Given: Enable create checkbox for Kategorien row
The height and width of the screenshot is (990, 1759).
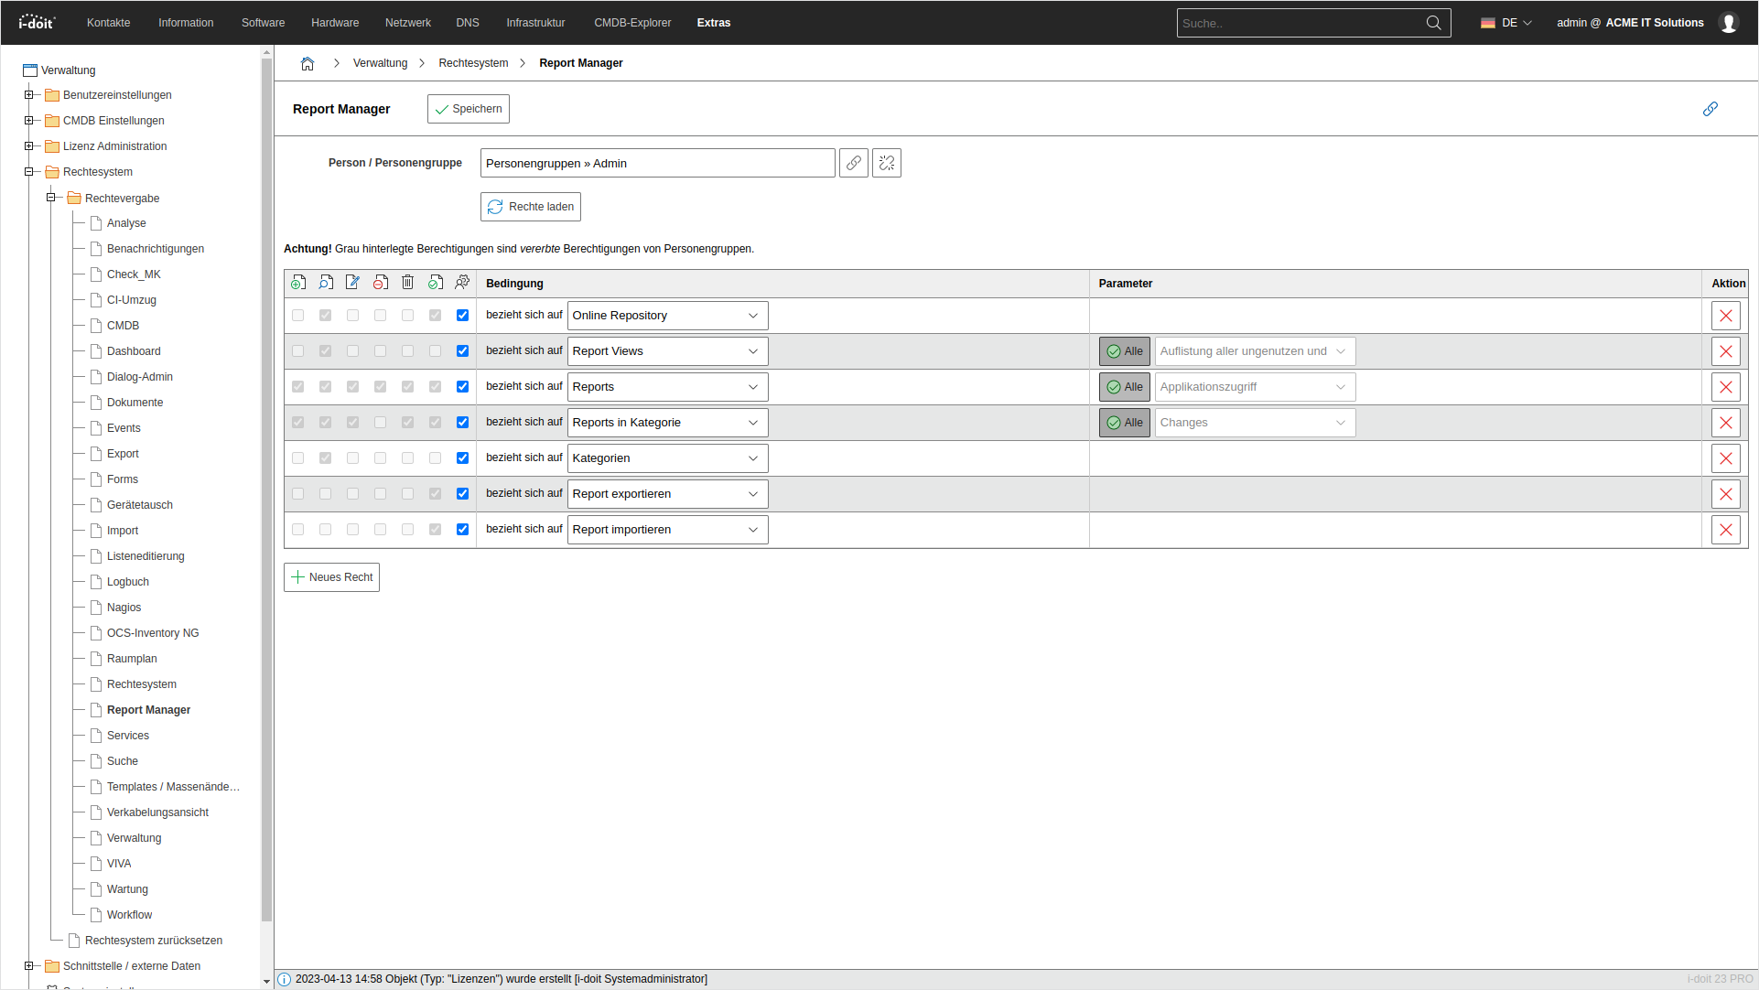Looking at the screenshot, I should click(x=297, y=458).
